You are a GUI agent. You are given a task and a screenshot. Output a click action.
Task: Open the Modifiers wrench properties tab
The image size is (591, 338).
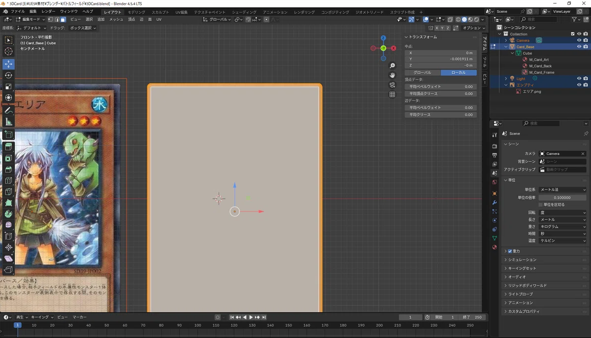pos(494,203)
